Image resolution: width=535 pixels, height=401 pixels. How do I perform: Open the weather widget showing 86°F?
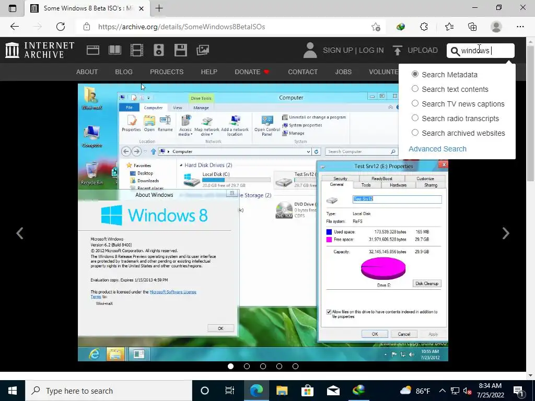coord(415,391)
